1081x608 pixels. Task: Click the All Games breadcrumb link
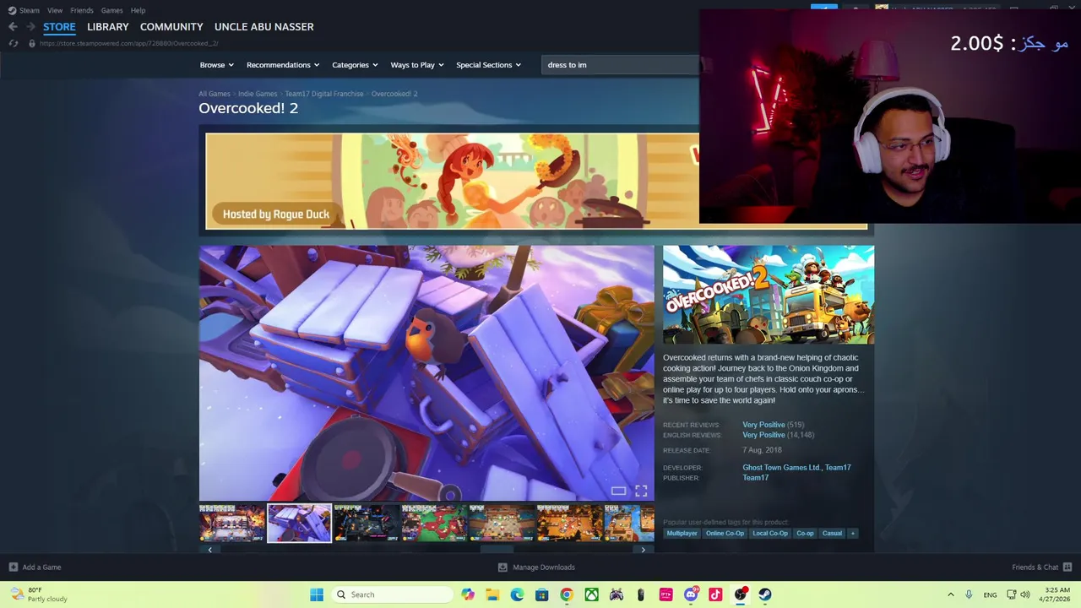(215, 94)
